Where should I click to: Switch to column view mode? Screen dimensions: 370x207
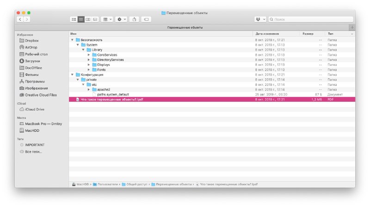tap(88, 19)
